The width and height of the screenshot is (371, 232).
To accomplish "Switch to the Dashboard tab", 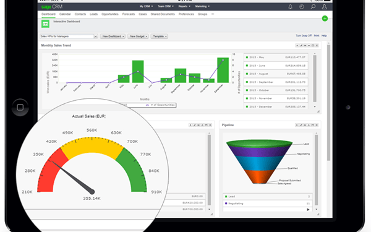I will tap(48, 14).
